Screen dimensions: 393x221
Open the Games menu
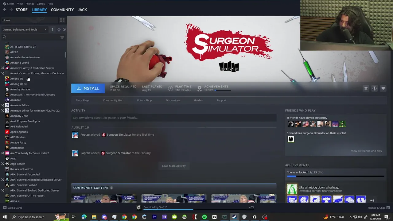click(41, 4)
